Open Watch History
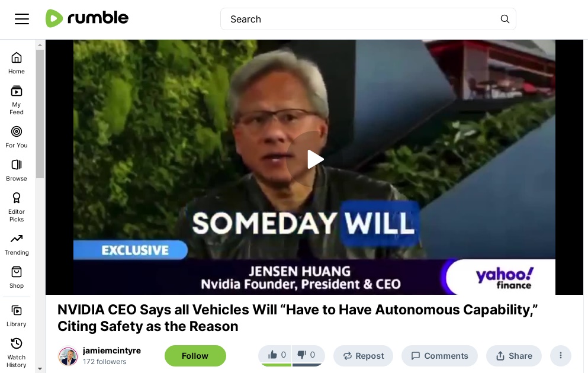This screenshot has width=588, height=373. [x=17, y=353]
